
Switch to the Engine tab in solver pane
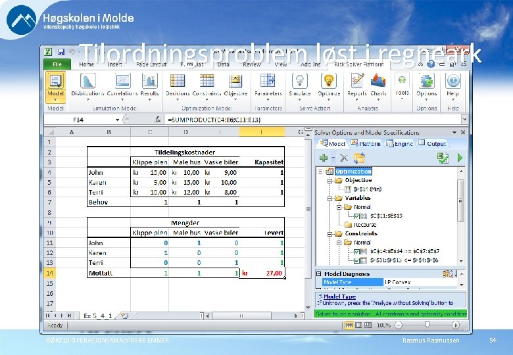tap(399, 143)
